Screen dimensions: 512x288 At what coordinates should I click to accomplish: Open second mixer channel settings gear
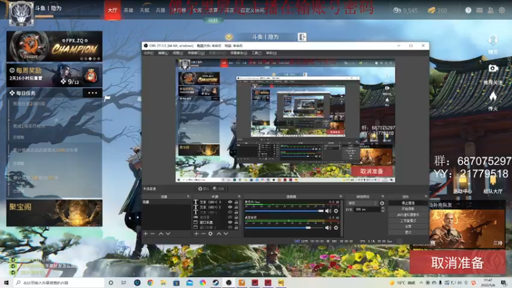tap(336, 228)
